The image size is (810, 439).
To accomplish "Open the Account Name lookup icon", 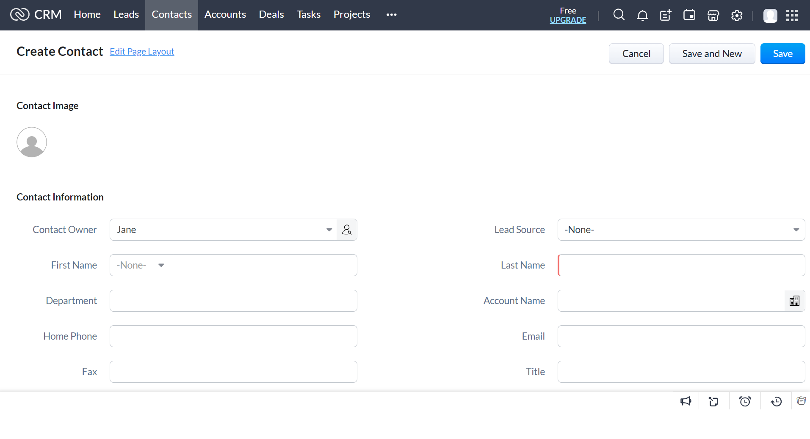I will pyautogui.click(x=794, y=300).
